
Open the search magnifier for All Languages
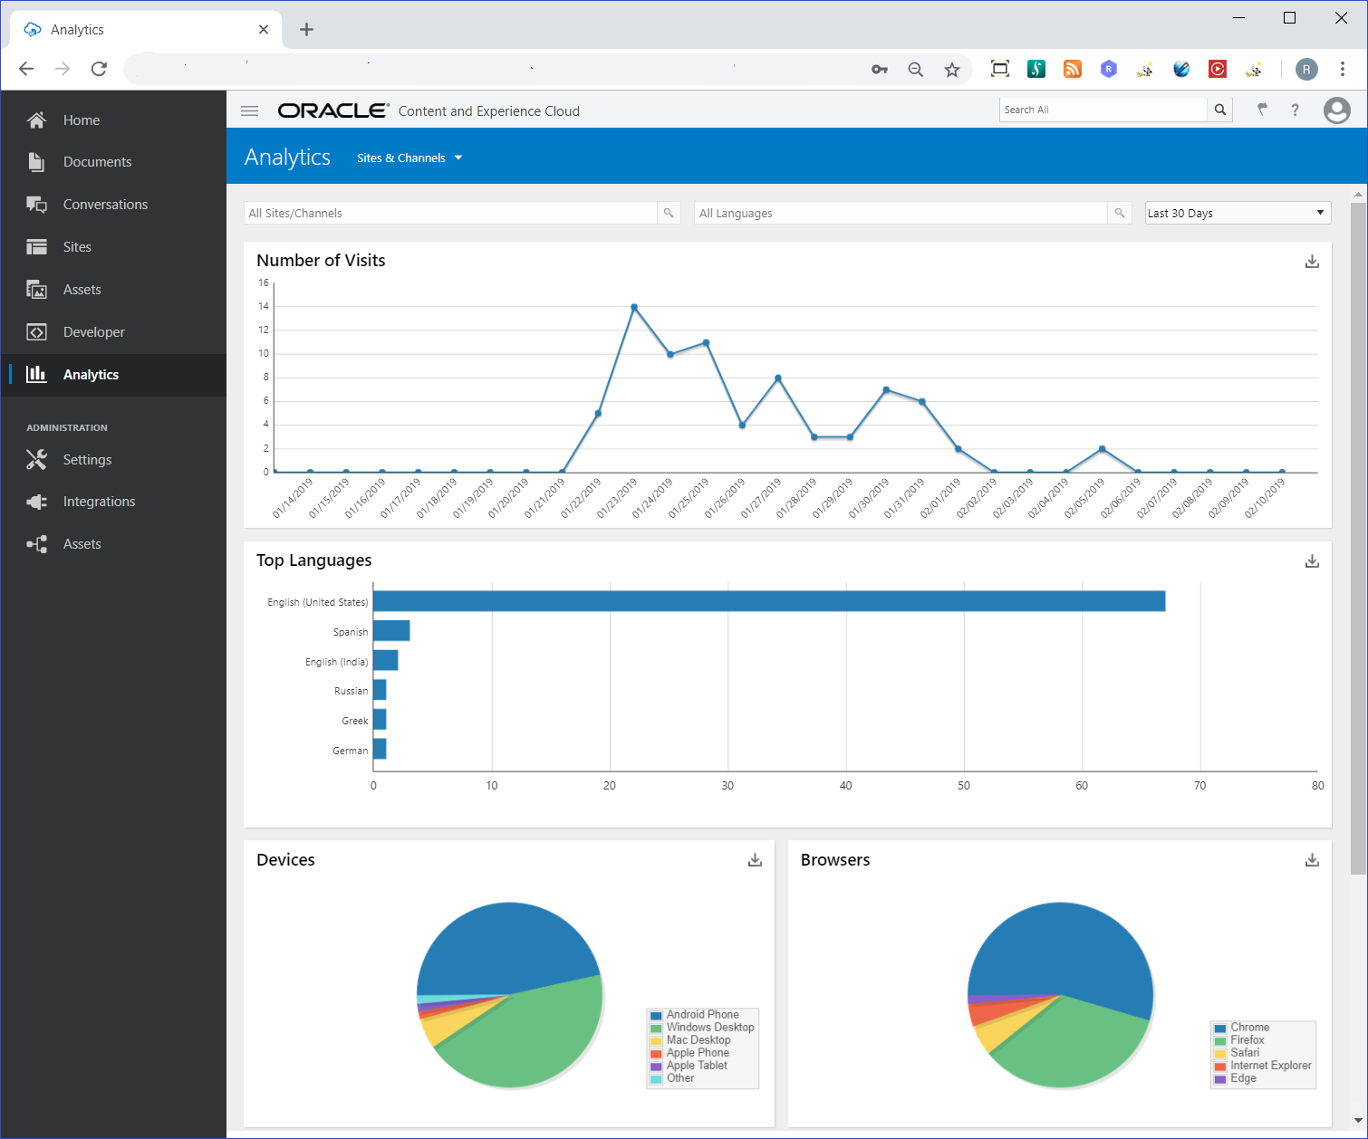pyautogui.click(x=1120, y=213)
